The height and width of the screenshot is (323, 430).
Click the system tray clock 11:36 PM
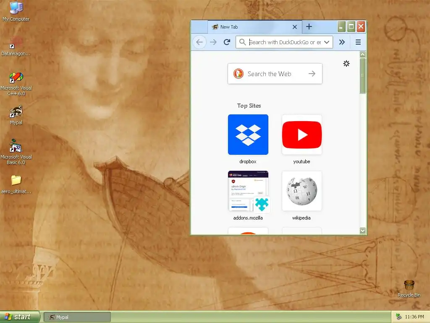point(414,317)
